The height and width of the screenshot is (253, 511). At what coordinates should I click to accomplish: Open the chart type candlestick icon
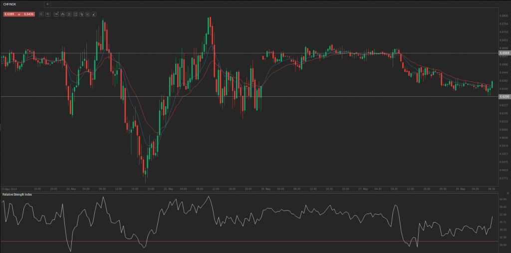click(x=62, y=14)
